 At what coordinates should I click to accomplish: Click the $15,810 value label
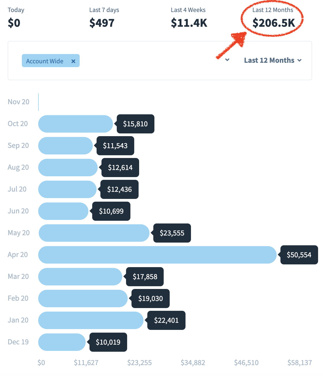[135, 124]
